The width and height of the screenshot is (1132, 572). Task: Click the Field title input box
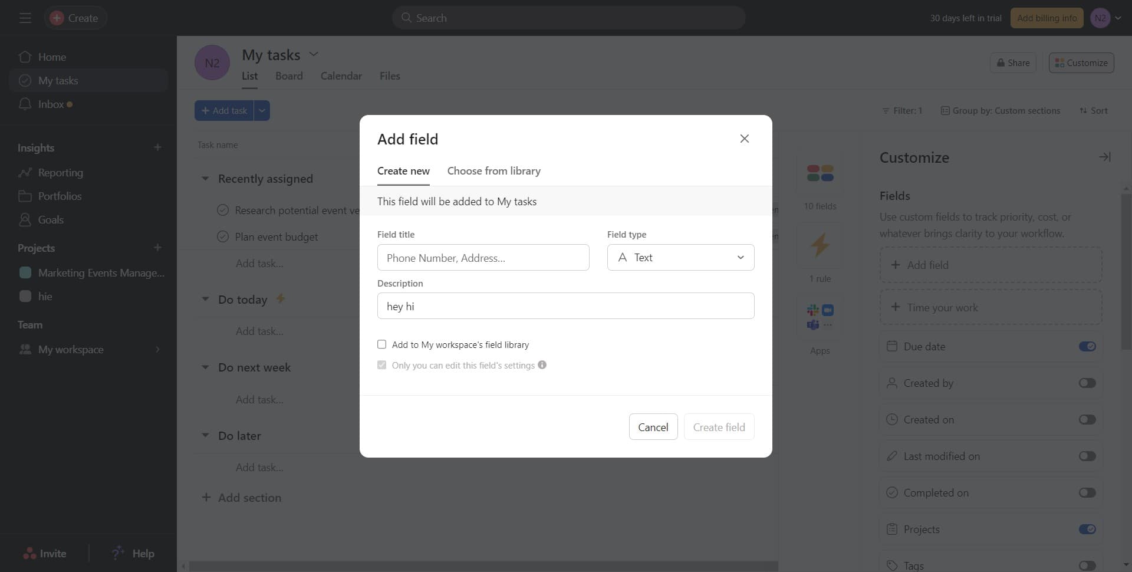coord(483,258)
